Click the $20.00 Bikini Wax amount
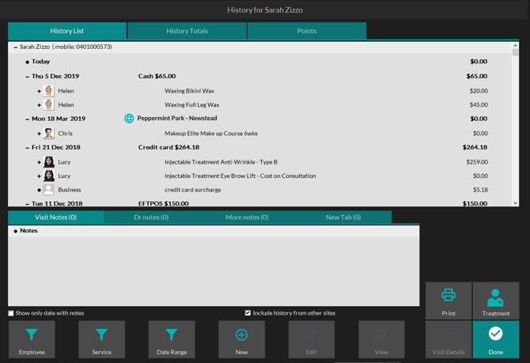Image resolution: width=530 pixels, height=363 pixels. [479, 91]
